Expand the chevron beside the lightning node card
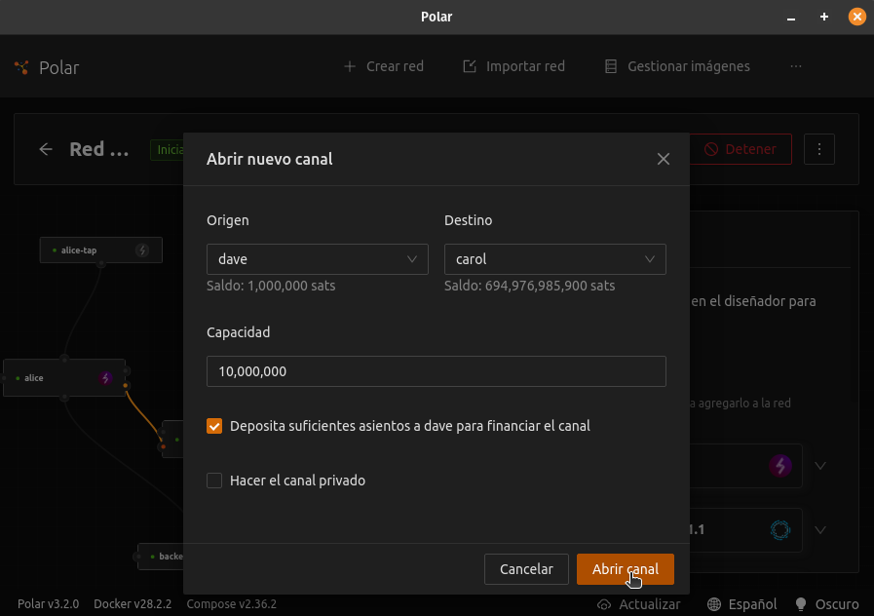This screenshot has height=616, width=874. pyautogui.click(x=820, y=466)
